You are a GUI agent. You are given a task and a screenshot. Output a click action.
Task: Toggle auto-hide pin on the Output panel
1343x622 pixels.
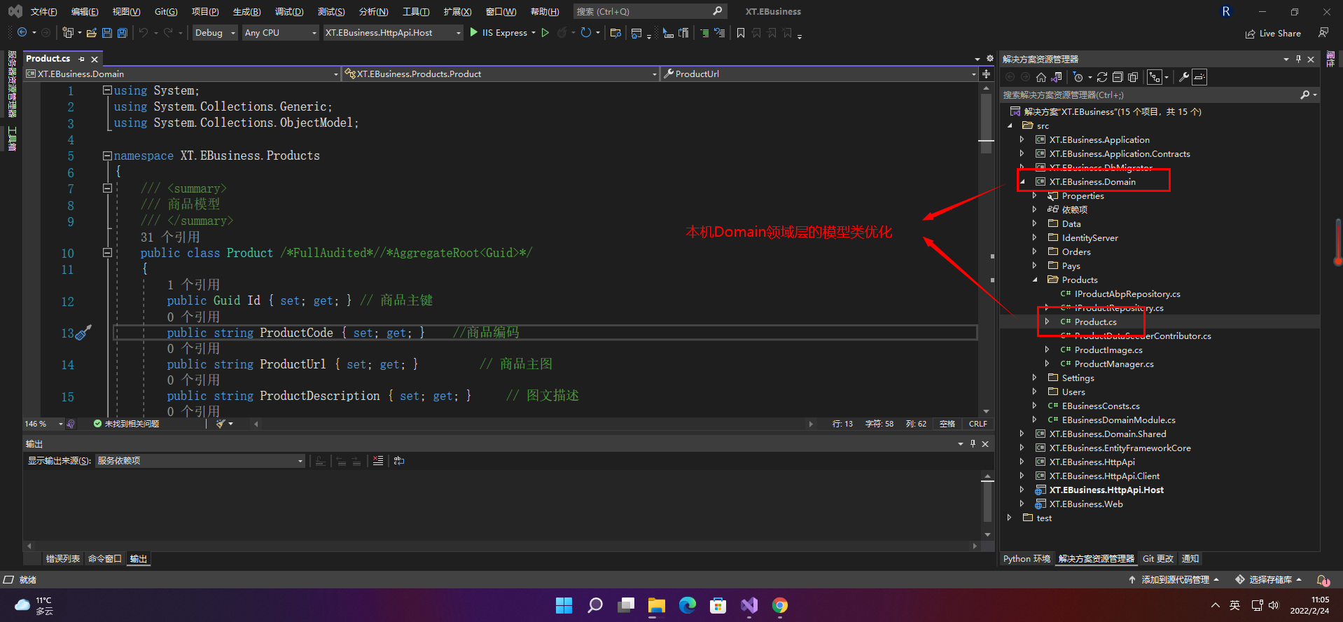(x=973, y=443)
